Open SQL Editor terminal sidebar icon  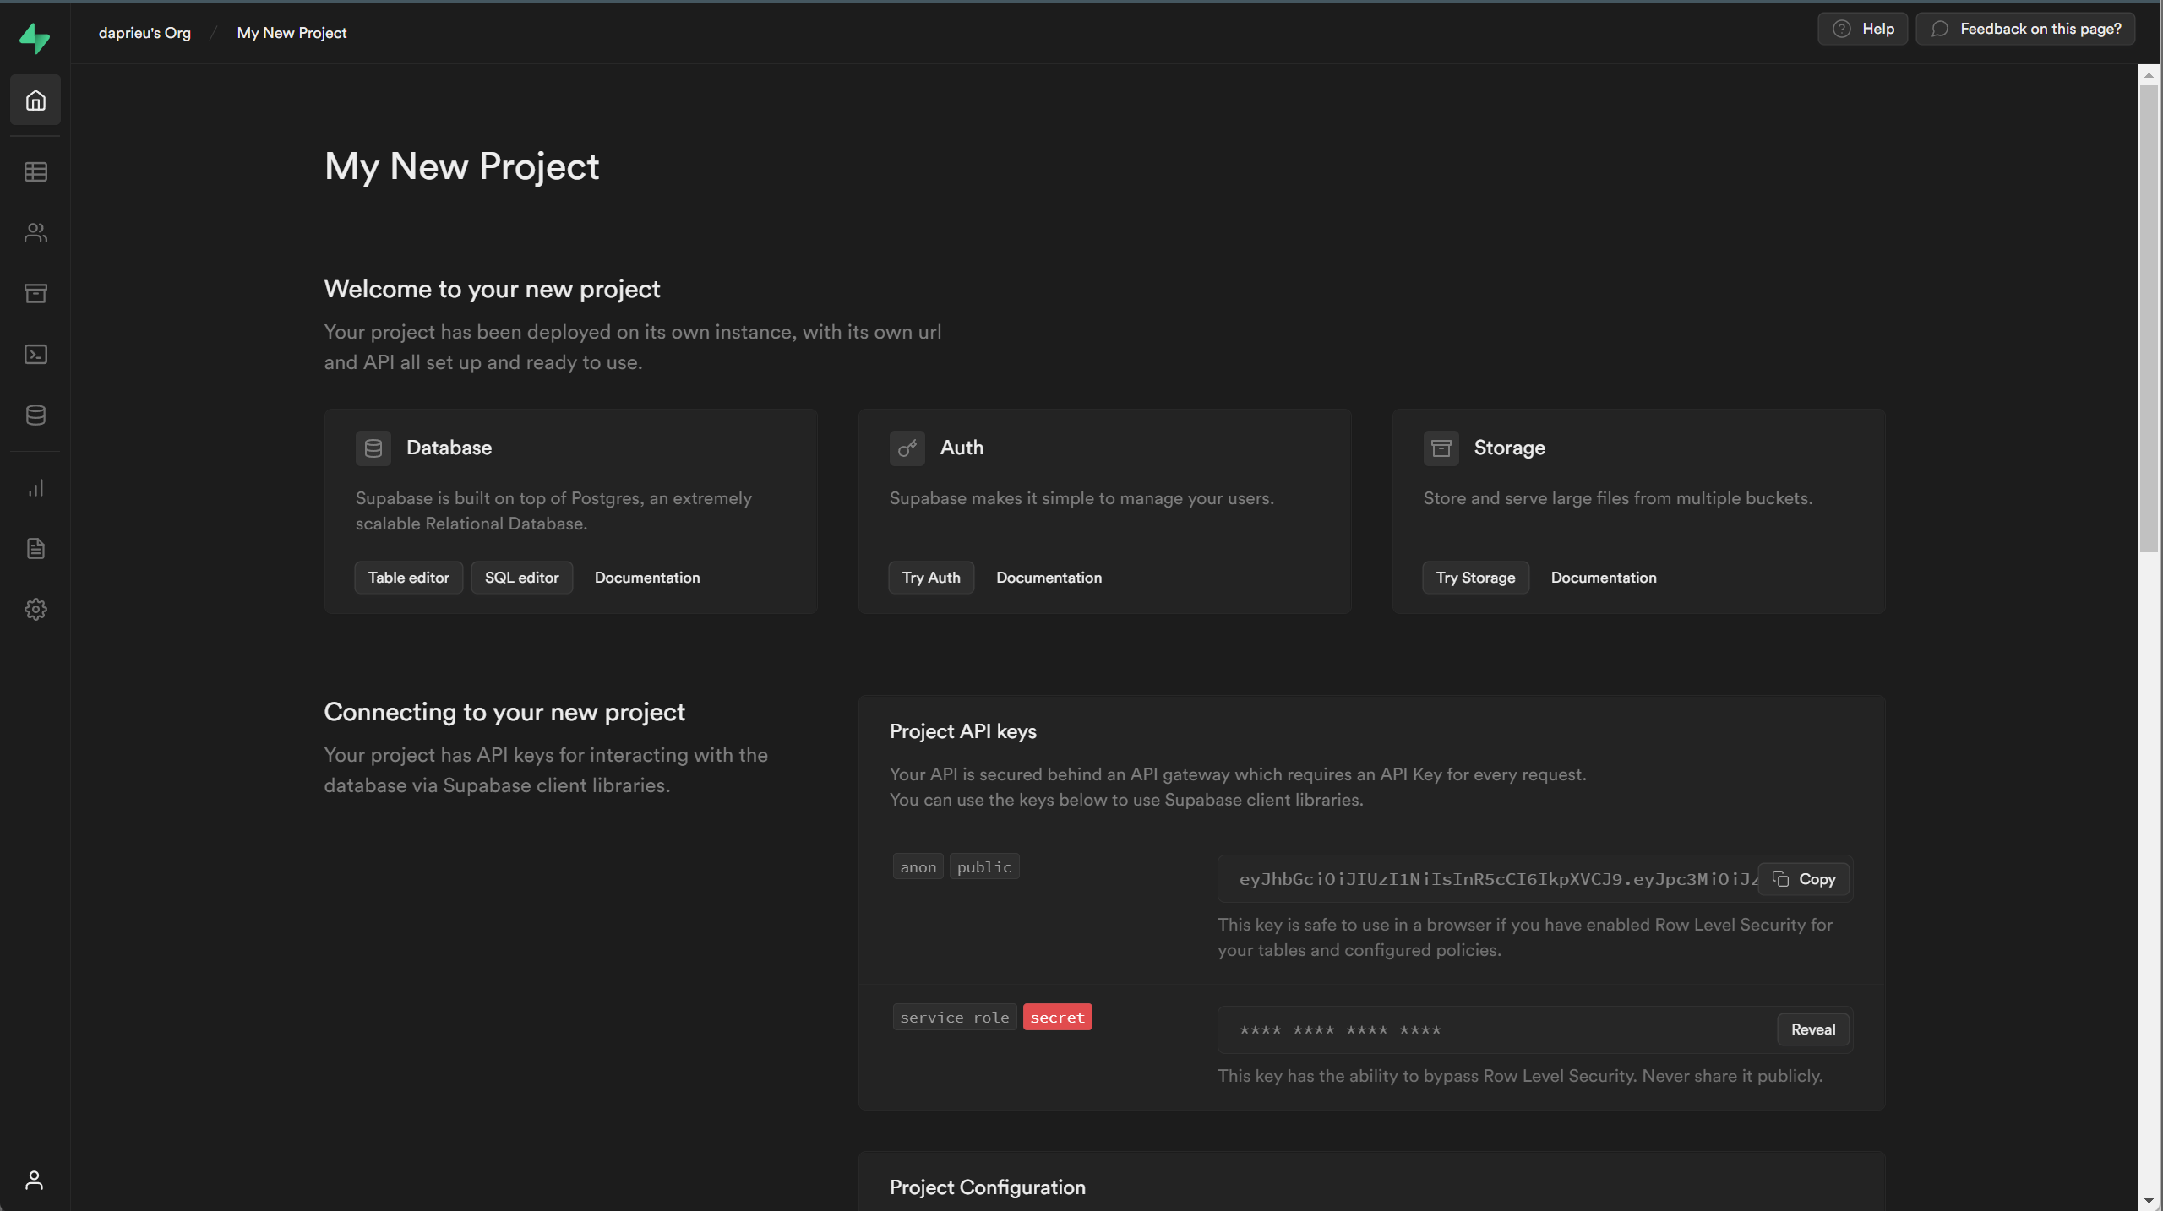[35, 355]
